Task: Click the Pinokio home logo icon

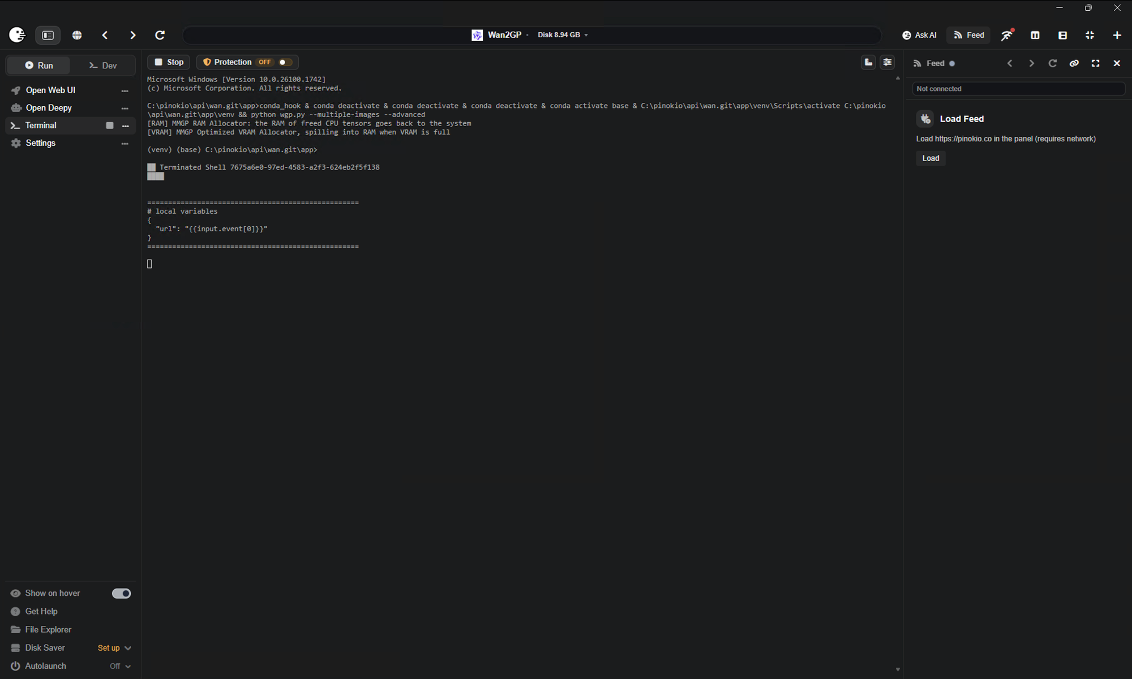Action: pos(18,35)
